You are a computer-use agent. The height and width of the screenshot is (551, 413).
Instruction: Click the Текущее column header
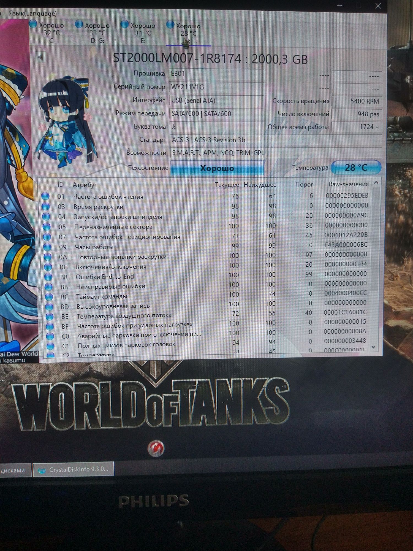[227, 185]
